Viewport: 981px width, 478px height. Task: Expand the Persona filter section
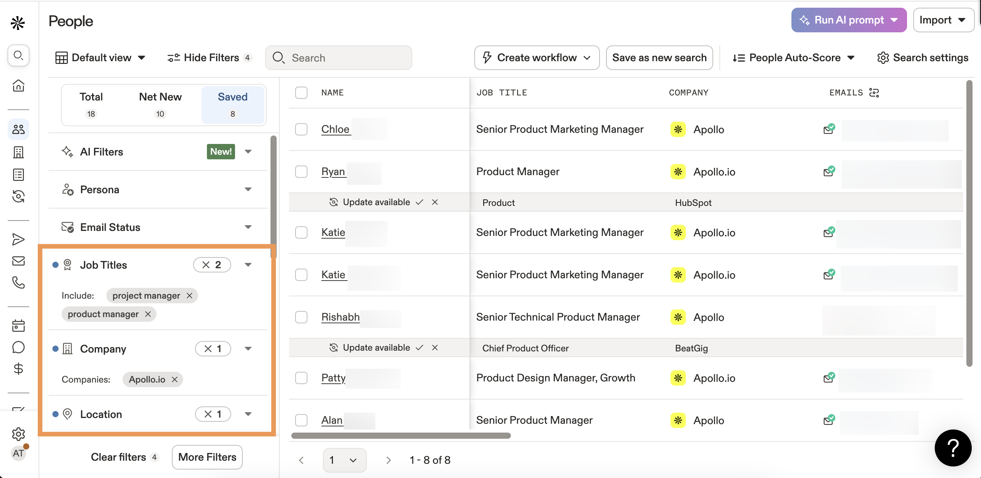(x=158, y=190)
